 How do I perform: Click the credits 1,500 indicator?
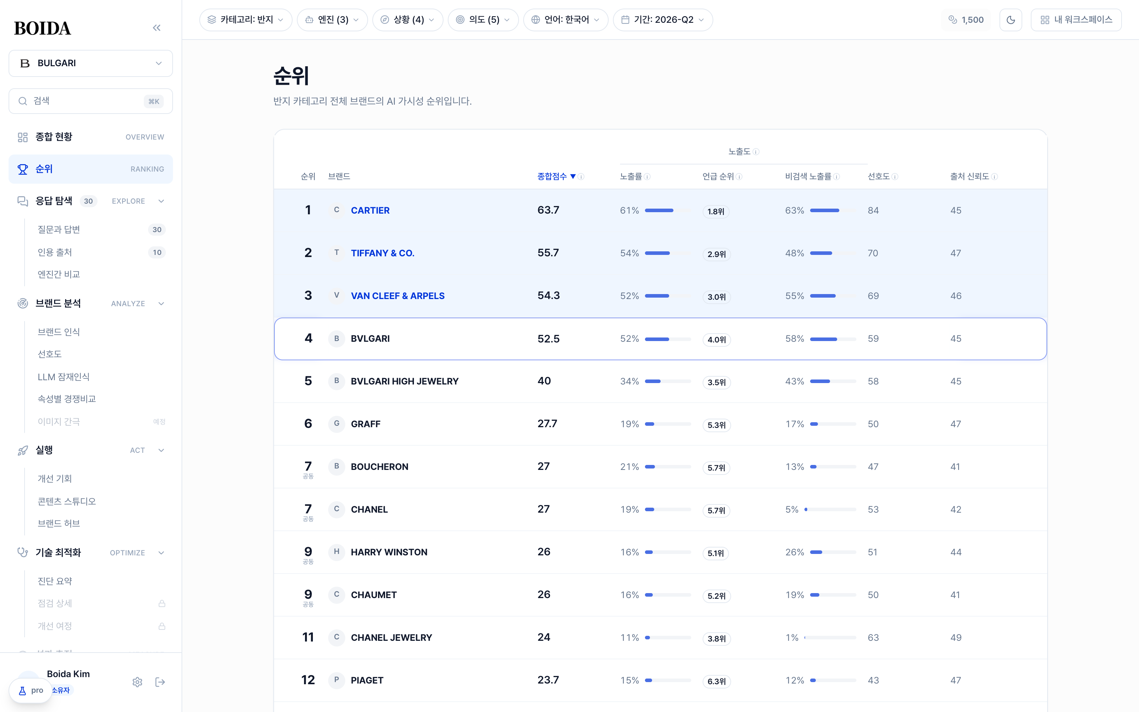(x=966, y=20)
